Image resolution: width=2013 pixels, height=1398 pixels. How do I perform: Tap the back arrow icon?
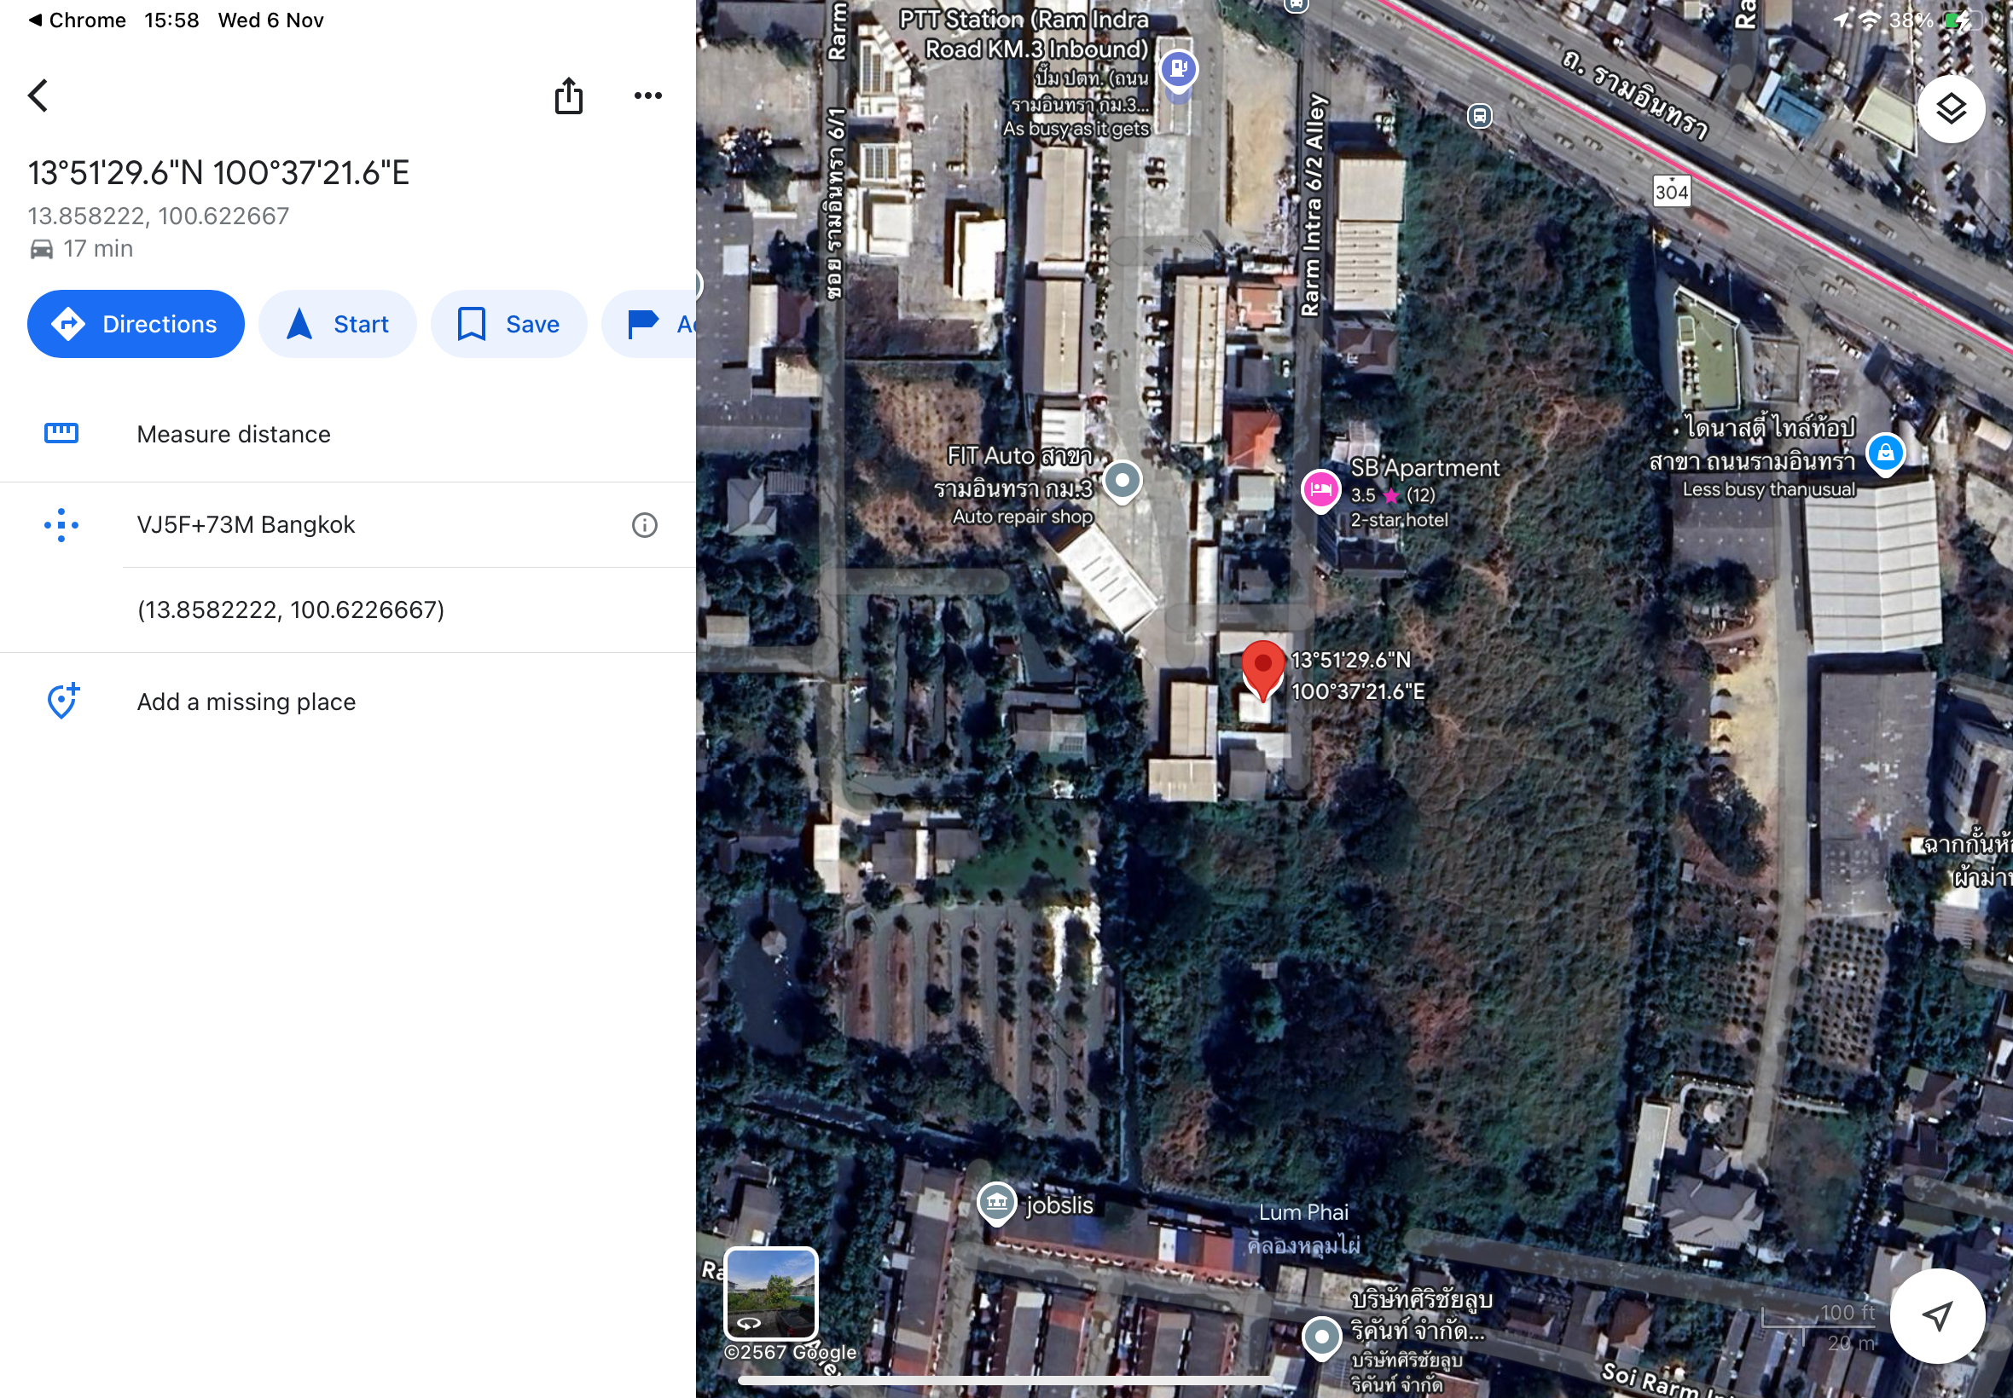[x=38, y=95]
